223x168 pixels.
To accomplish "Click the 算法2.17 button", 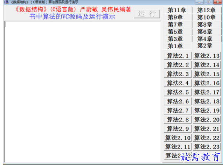I will (x=207, y=92).
